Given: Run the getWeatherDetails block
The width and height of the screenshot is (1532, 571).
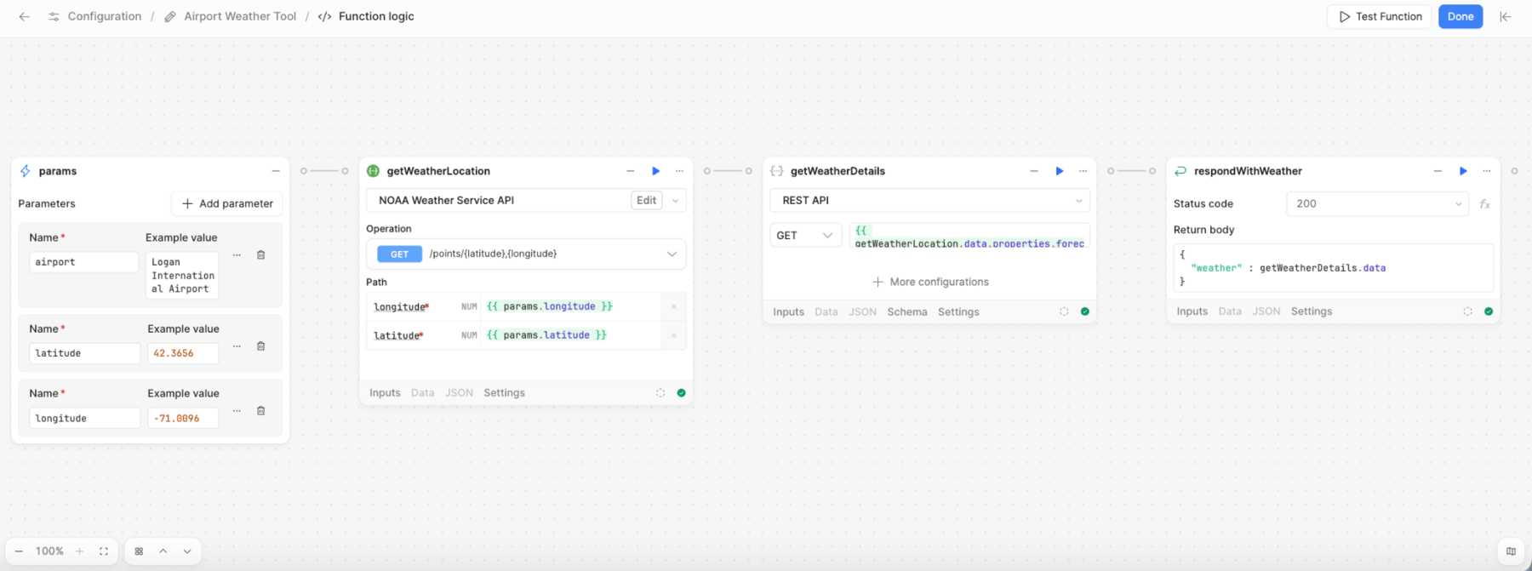Looking at the screenshot, I should pyautogui.click(x=1059, y=171).
